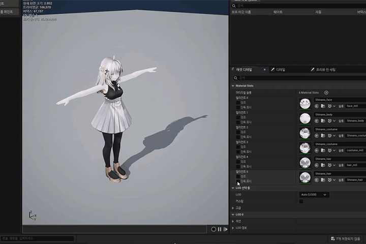This screenshot has width=366, height=244.
Task: Click the 엘리먼트 4 hair material thumbnail
Action: pyautogui.click(x=305, y=163)
